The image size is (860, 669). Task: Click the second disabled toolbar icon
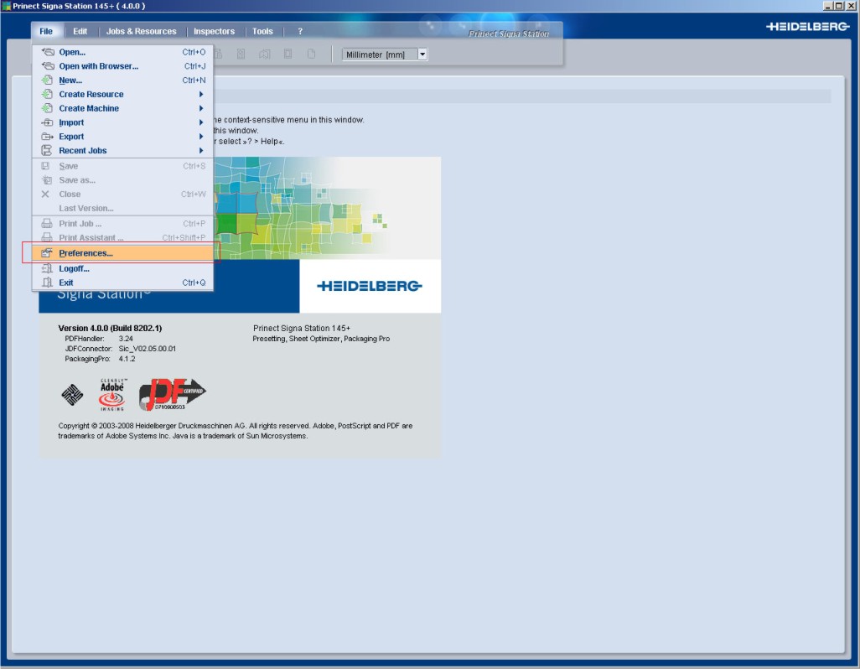pos(241,54)
